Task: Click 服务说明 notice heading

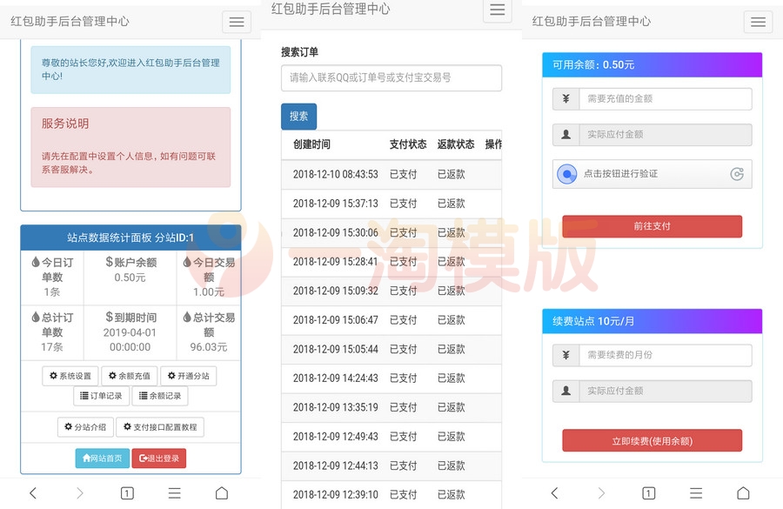Action: 65,124
